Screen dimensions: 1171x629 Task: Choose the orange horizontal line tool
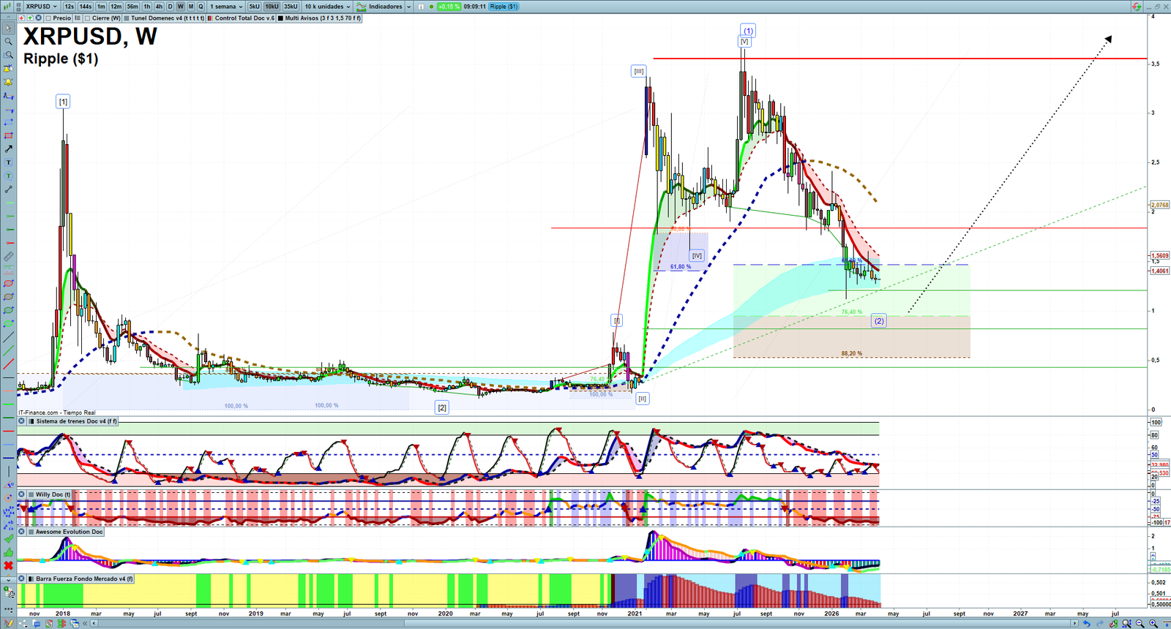8,391
